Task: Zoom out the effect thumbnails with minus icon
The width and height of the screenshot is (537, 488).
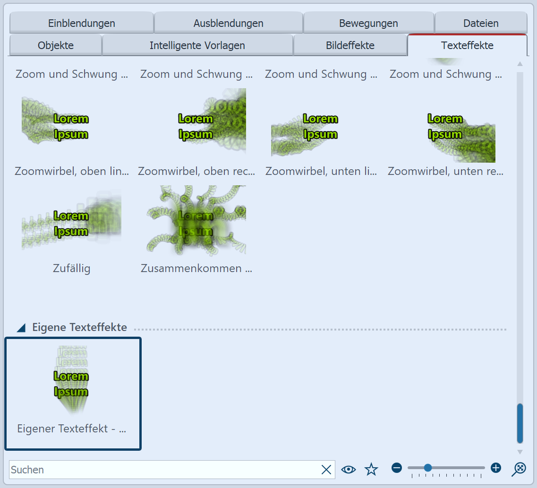Action: pyautogui.click(x=397, y=468)
